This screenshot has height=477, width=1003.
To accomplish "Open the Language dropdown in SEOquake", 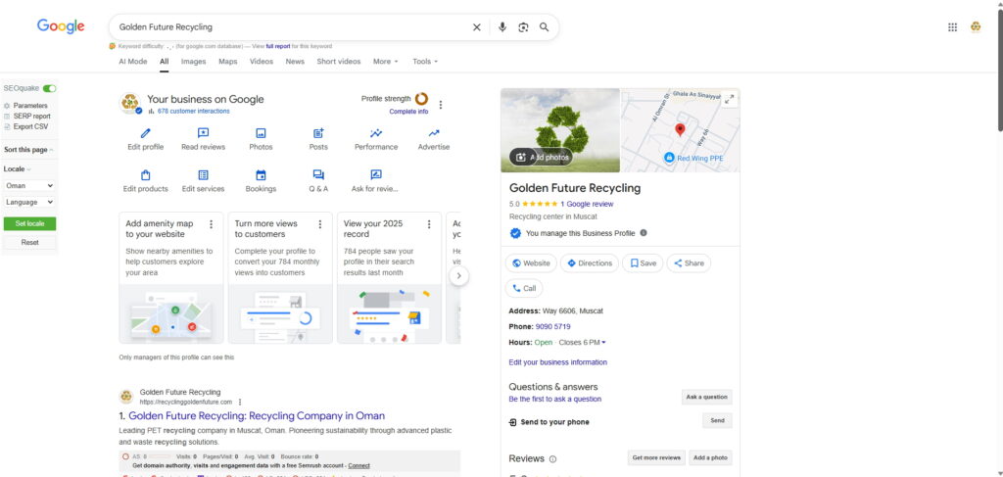I will tap(29, 202).
